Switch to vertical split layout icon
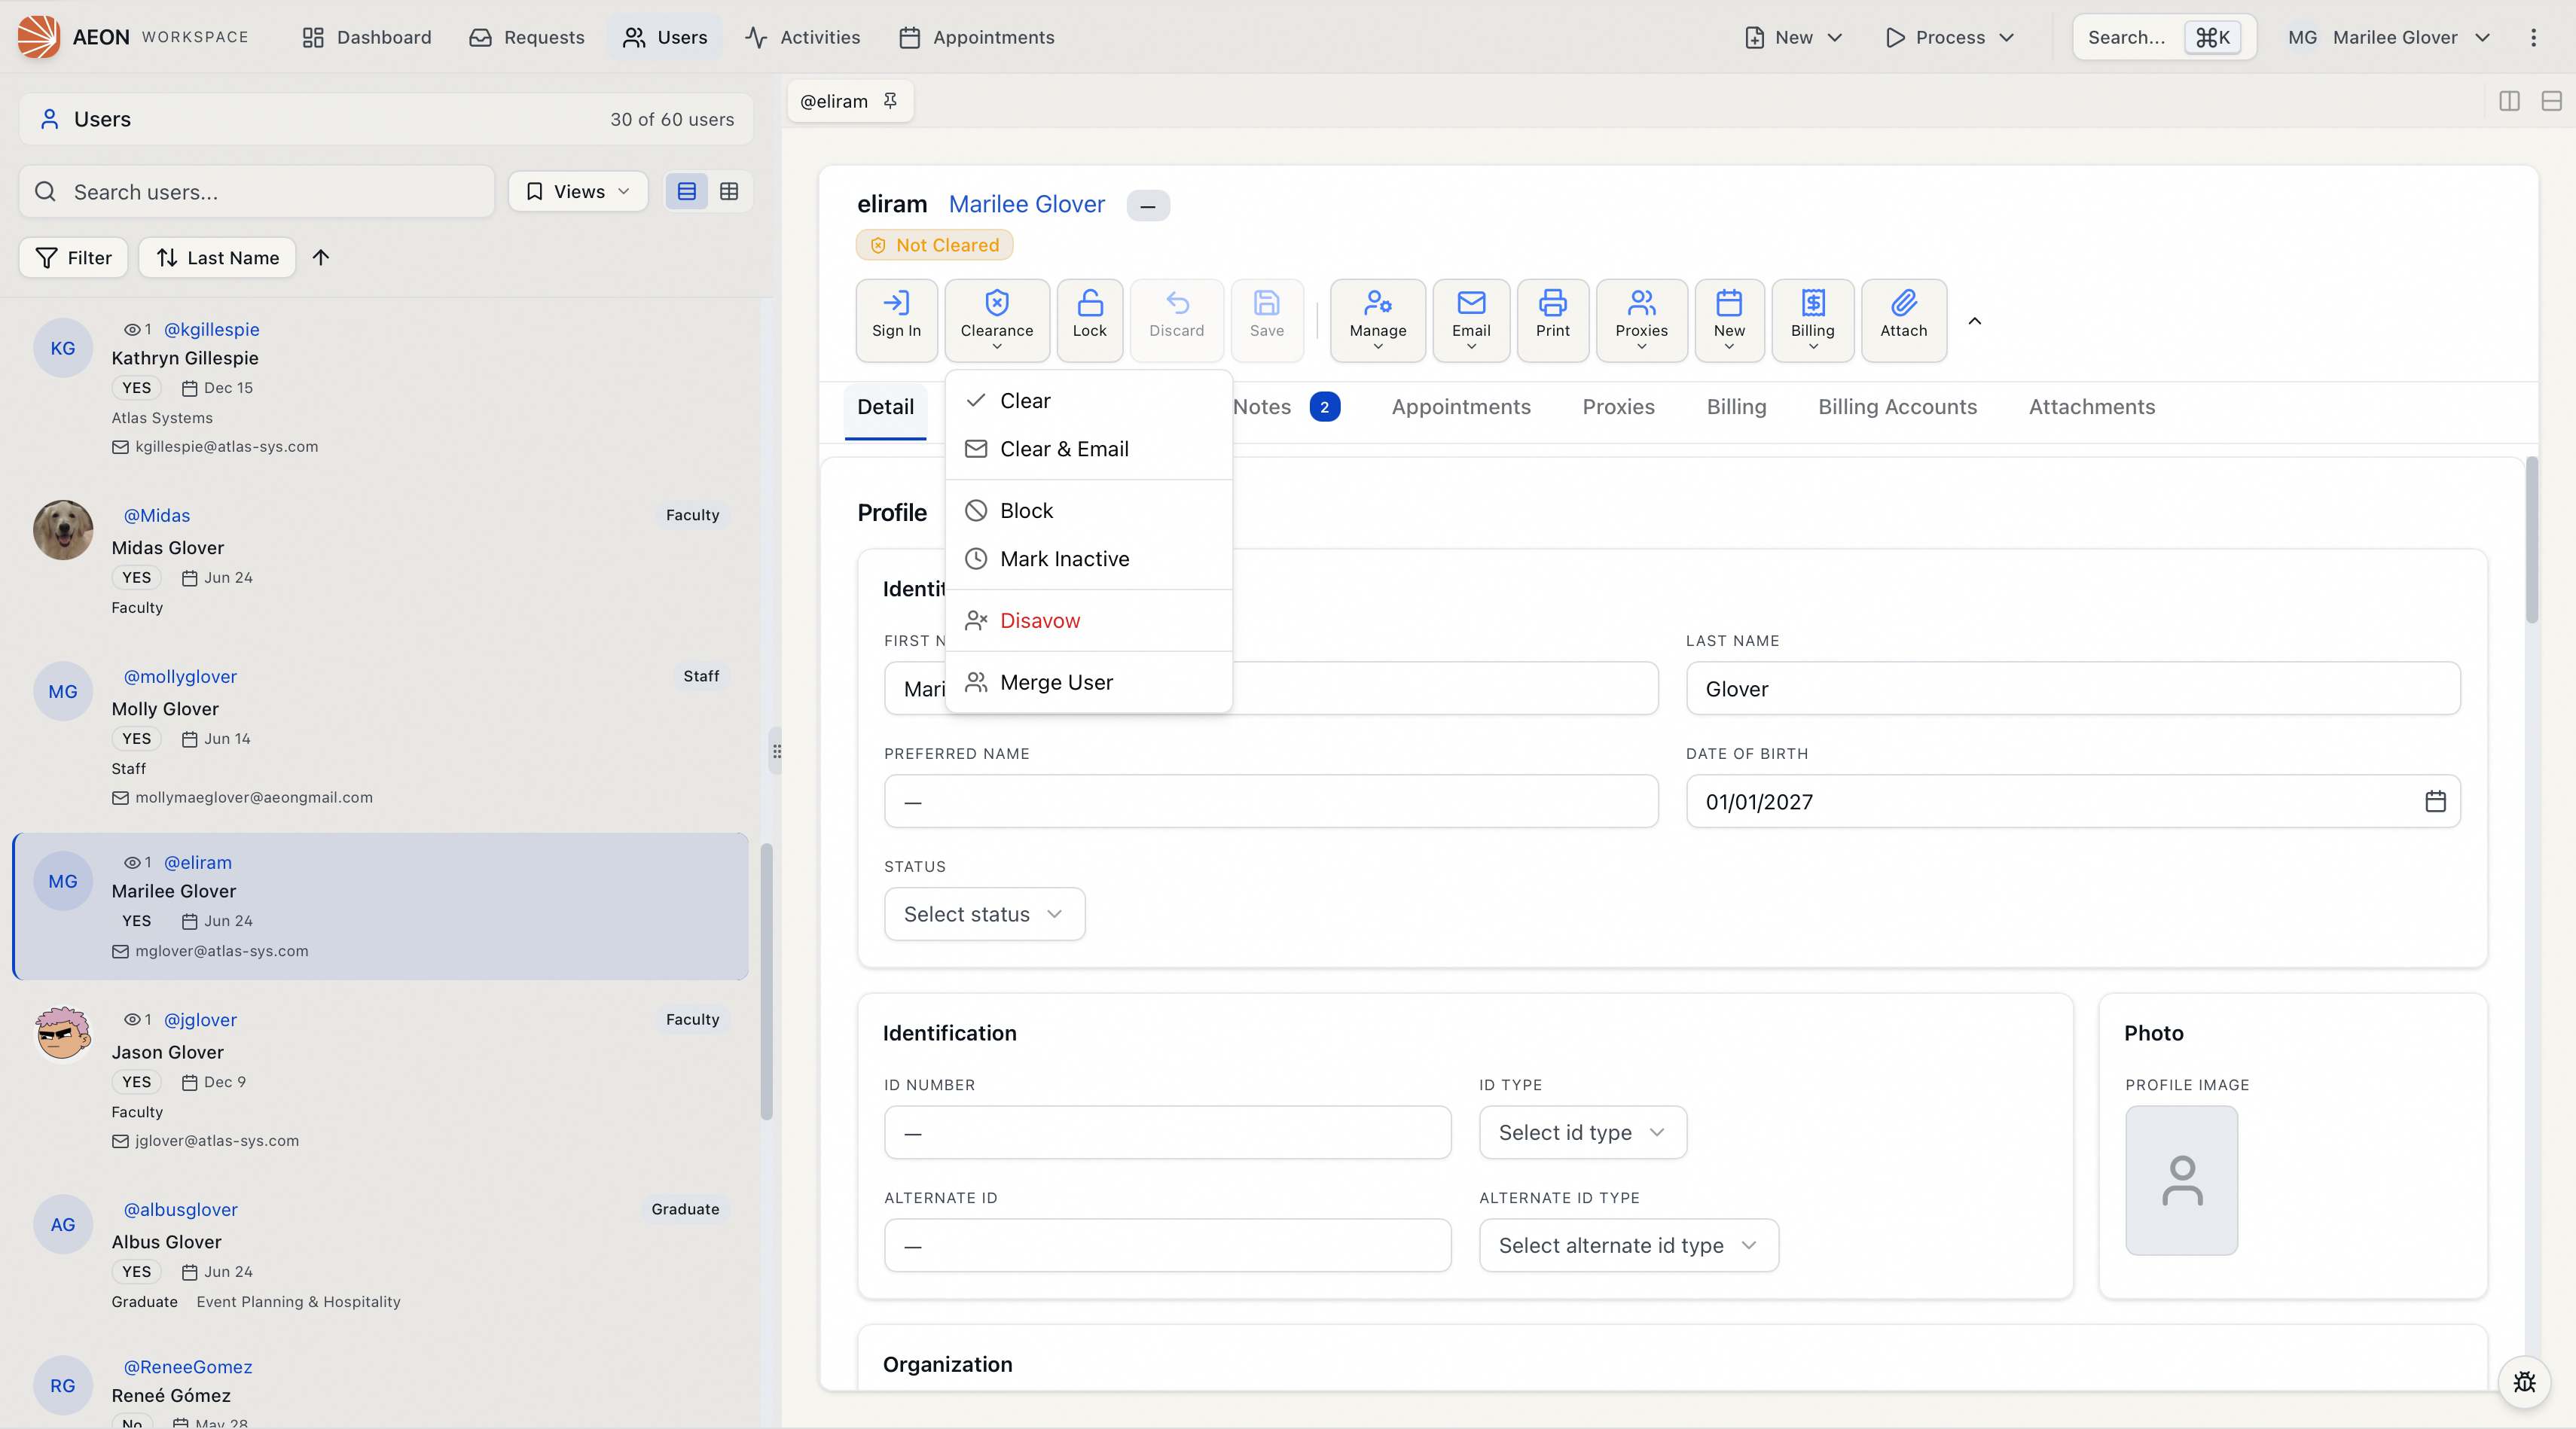Screen dimensions: 2576x1429 click(x=2509, y=101)
